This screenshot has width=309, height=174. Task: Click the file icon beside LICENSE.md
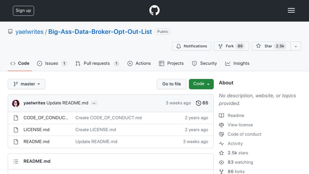point(16,130)
